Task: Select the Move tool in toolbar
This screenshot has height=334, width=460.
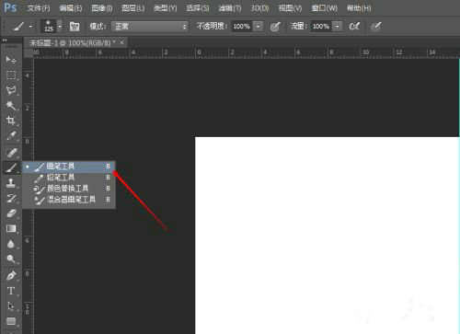Action: click(x=11, y=60)
